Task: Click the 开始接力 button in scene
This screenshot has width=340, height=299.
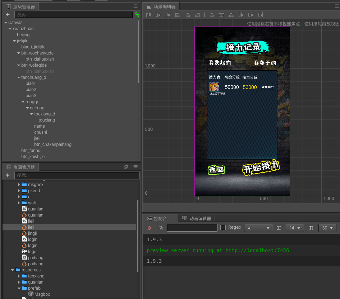Action: point(261,168)
